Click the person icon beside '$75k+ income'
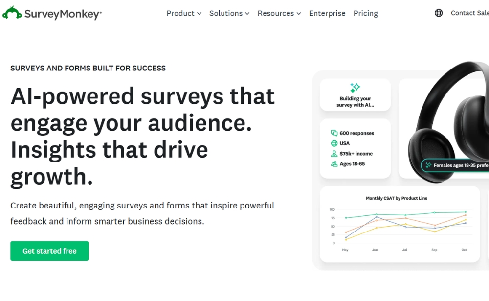This screenshot has height=301, width=489. pos(334,154)
